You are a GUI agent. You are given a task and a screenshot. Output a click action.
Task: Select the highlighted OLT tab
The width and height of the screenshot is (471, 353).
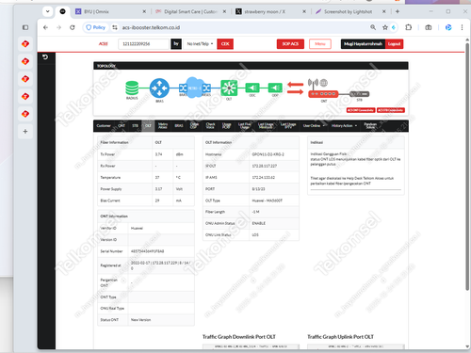point(148,126)
